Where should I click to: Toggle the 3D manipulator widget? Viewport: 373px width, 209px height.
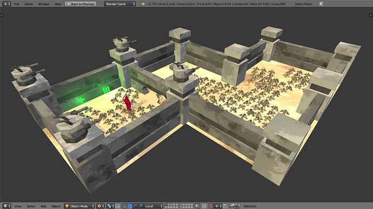coord(124,206)
